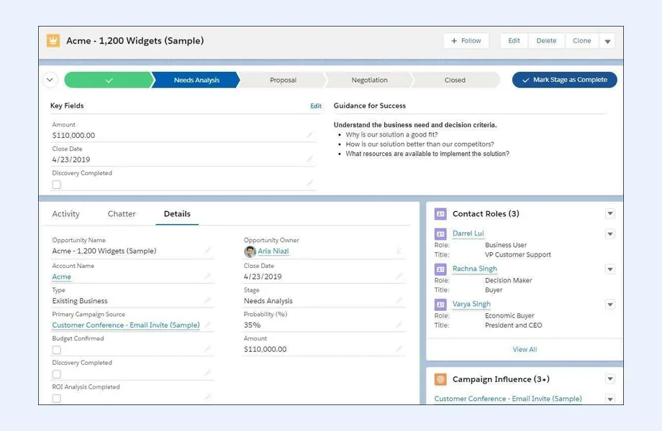Image resolution: width=662 pixels, height=431 pixels.
Task: Click the Campaign Influence (3+) heading
Action: [x=501, y=379]
